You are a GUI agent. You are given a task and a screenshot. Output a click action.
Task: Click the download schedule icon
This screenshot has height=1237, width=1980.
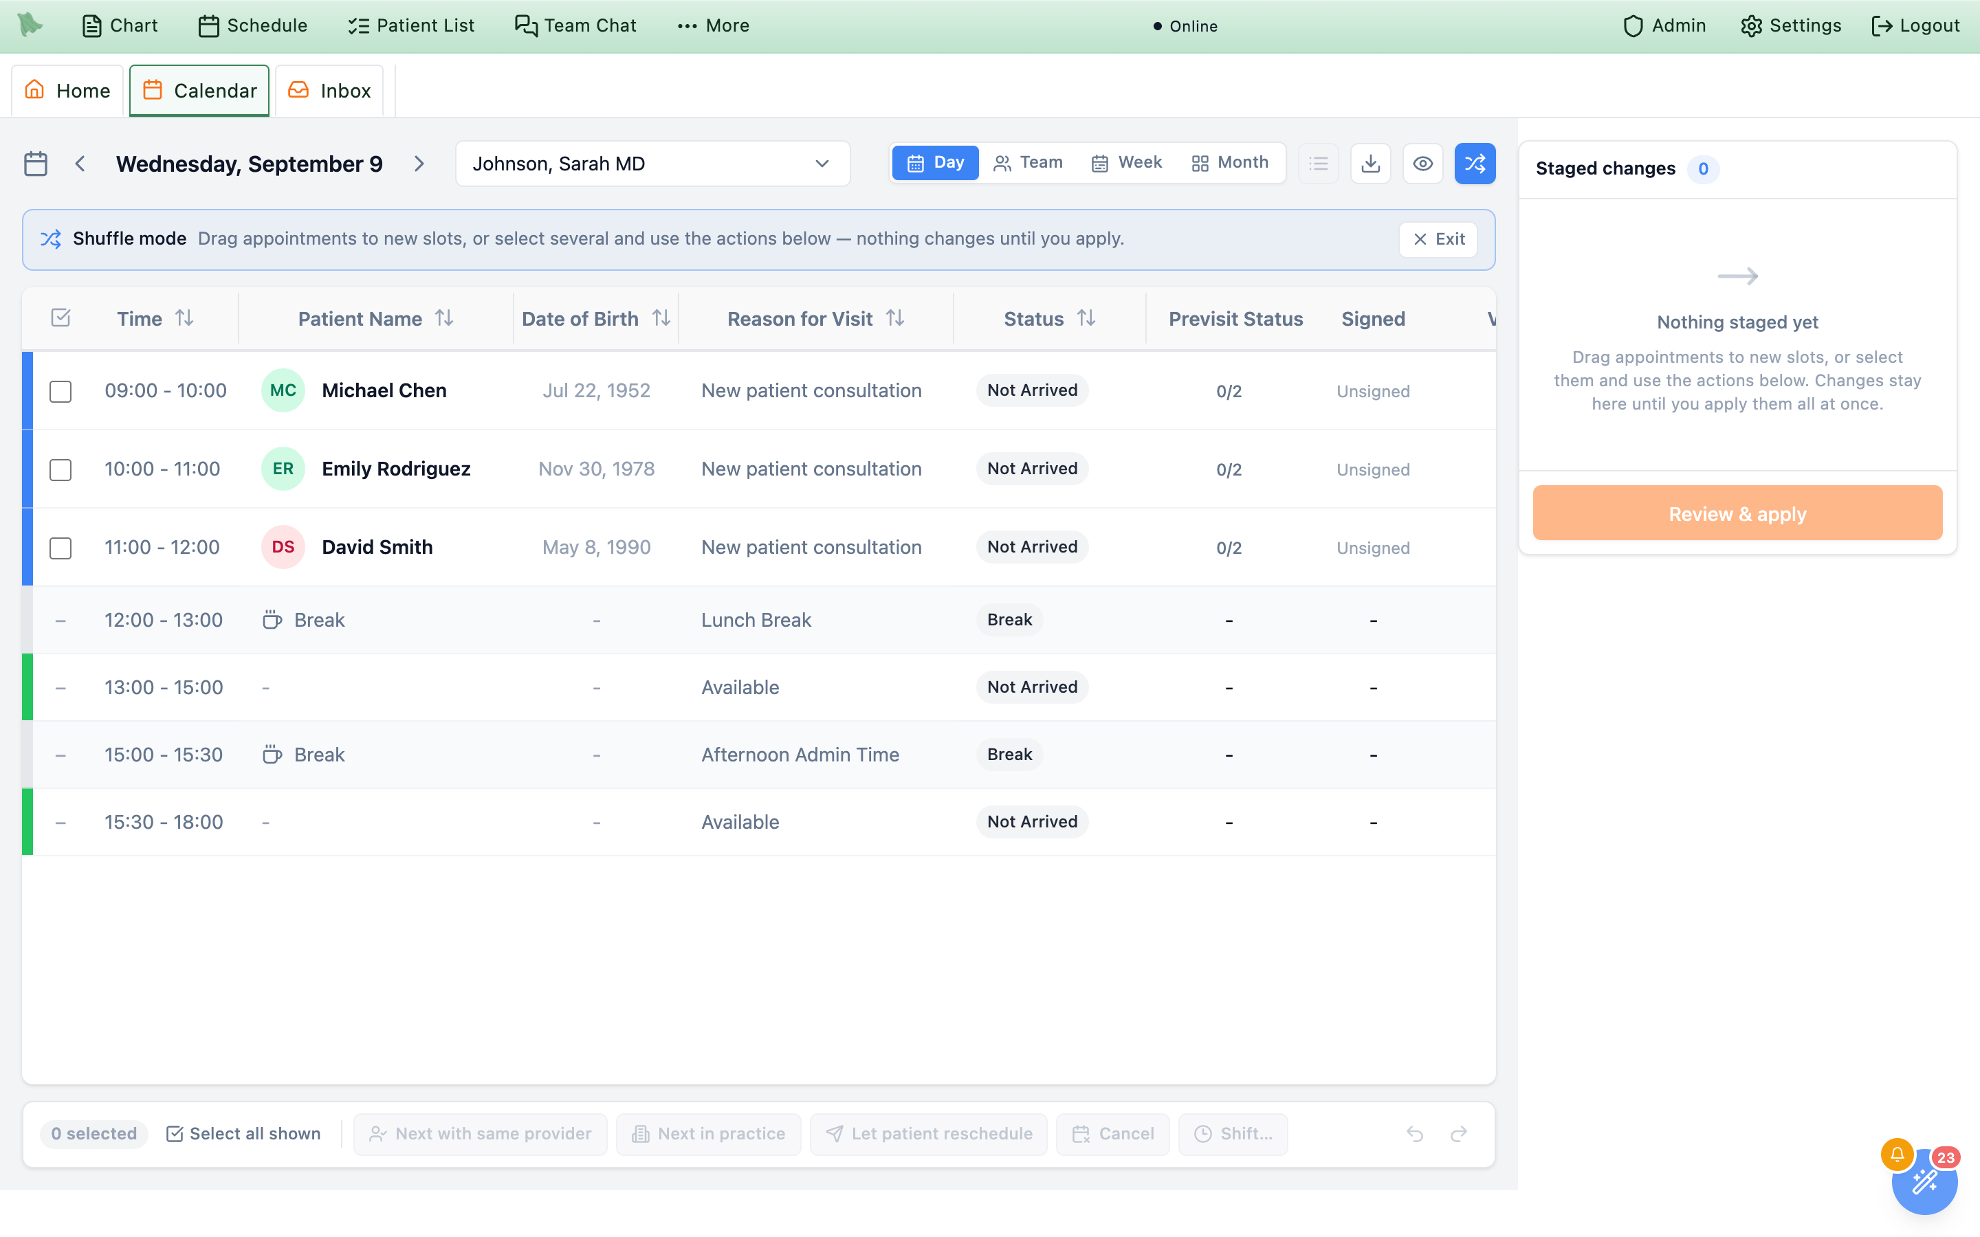(1370, 164)
